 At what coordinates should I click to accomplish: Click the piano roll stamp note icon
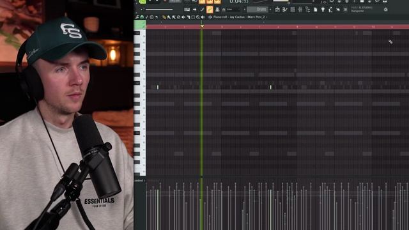click(146, 17)
